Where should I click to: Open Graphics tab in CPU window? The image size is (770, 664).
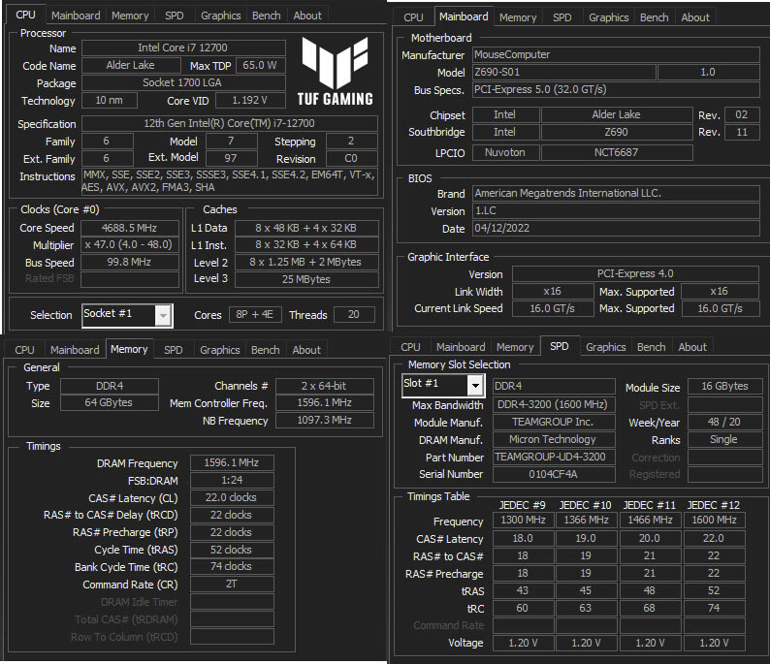point(220,16)
